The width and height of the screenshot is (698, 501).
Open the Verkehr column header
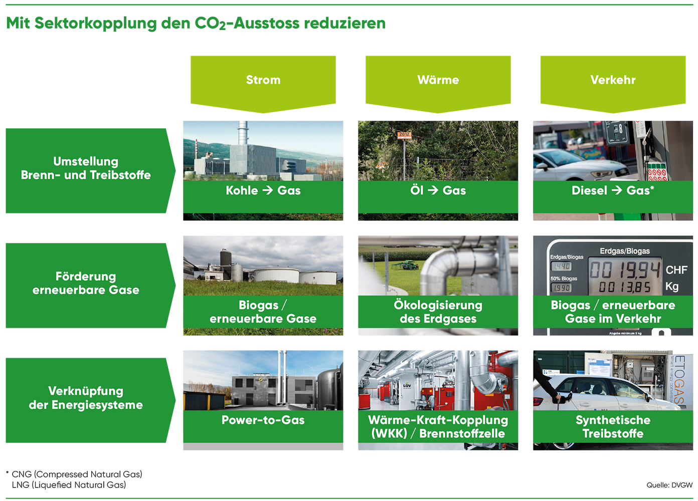click(x=612, y=80)
